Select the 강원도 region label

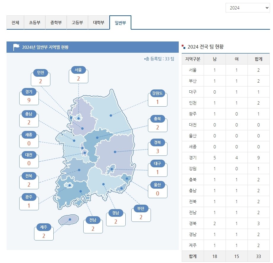[x=157, y=94]
